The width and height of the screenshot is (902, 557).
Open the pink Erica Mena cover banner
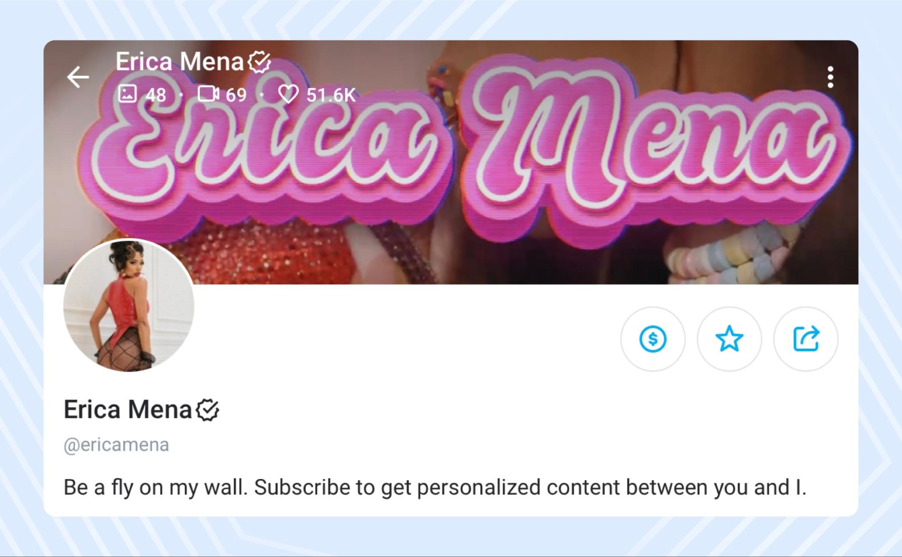click(451, 162)
